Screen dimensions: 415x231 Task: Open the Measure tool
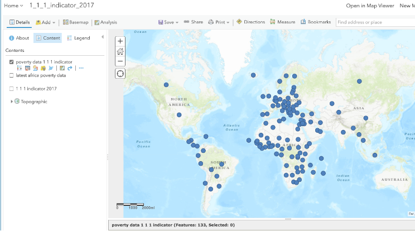point(282,22)
